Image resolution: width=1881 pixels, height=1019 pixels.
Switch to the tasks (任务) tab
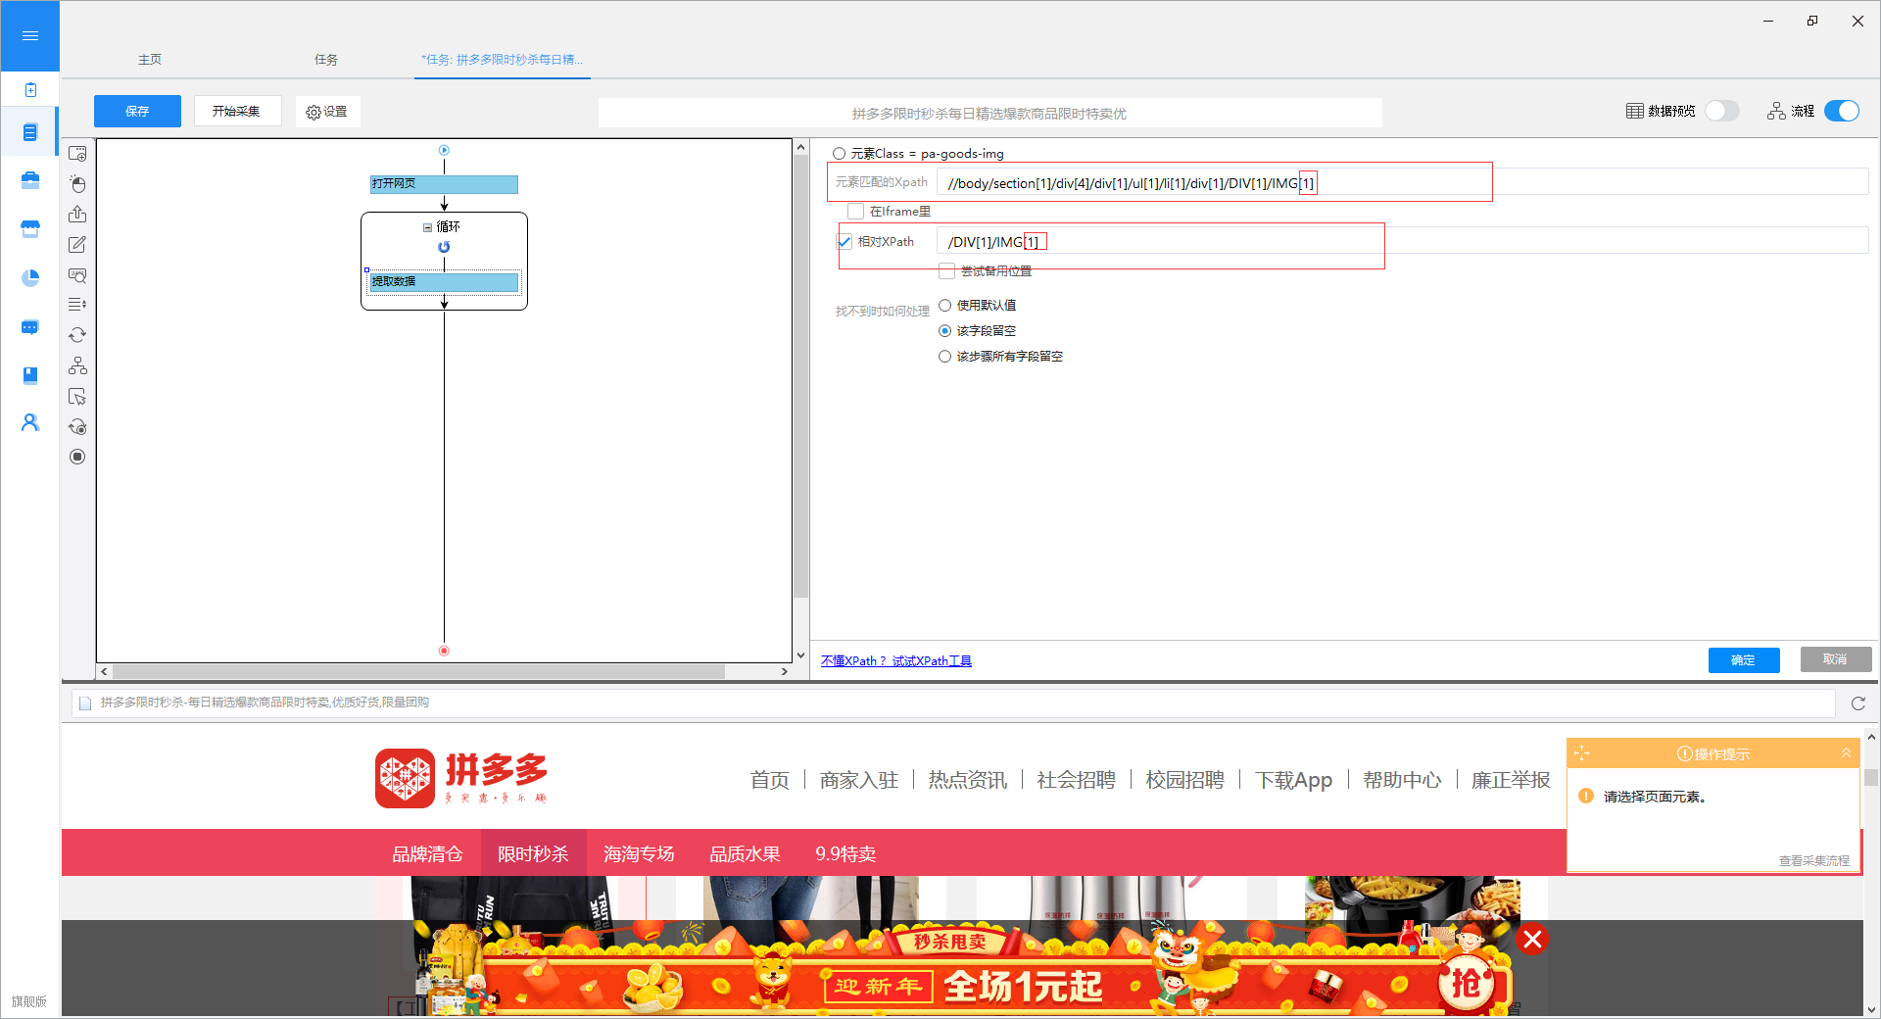tap(326, 60)
